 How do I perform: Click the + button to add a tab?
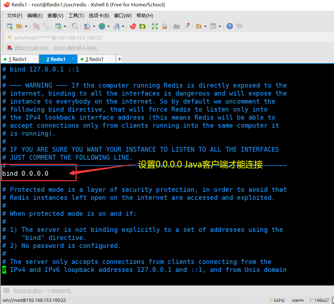click(119, 59)
